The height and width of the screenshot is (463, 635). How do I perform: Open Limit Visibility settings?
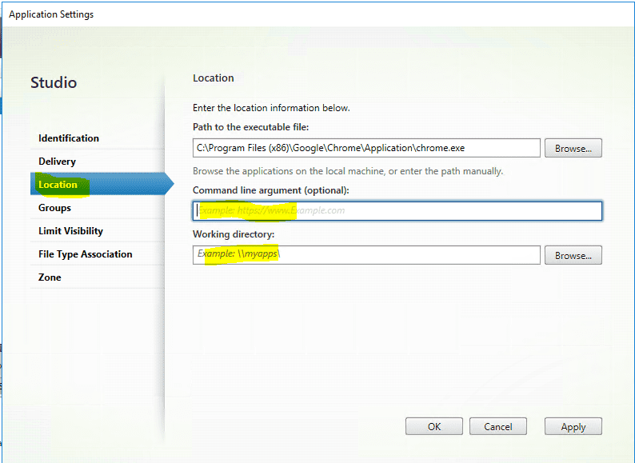pyautogui.click(x=98, y=231)
